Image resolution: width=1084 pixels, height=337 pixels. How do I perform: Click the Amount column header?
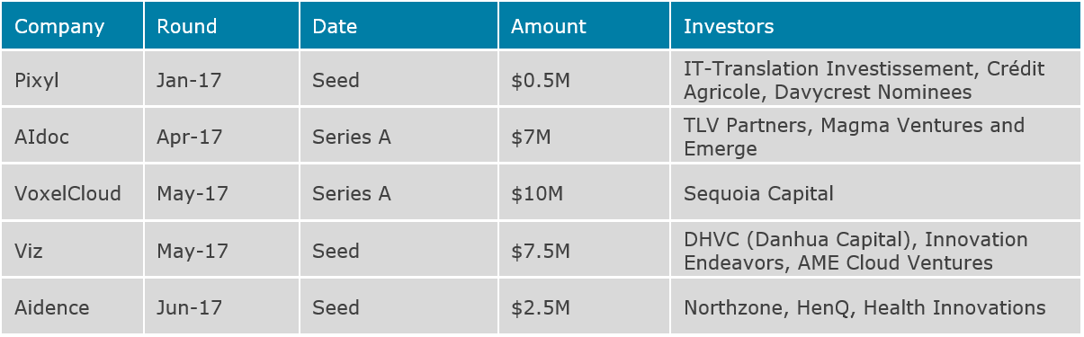tap(584, 25)
